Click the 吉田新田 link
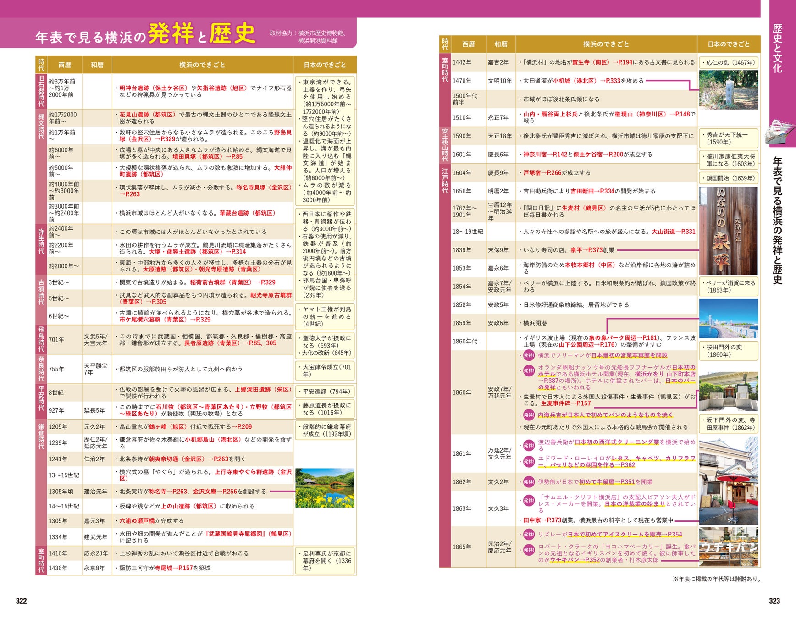 (582, 191)
